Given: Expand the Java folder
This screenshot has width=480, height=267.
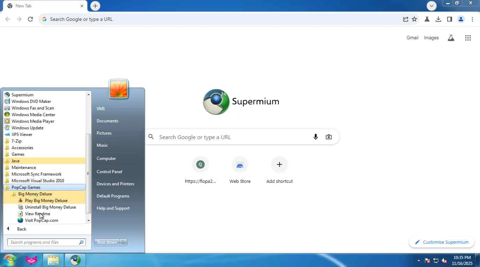Looking at the screenshot, I should click(x=44, y=161).
